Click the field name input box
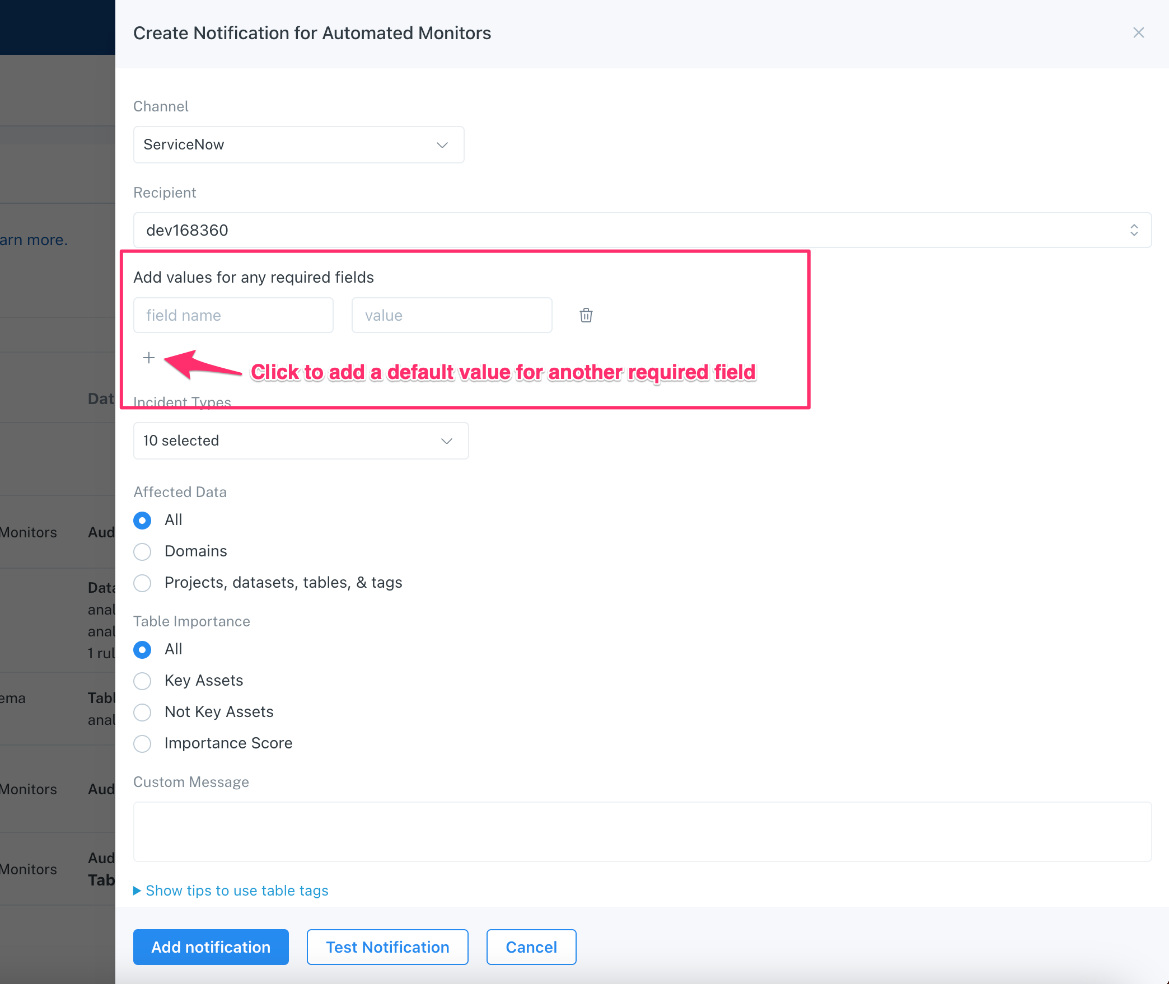Screen dimensions: 1169x984 [233, 315]
